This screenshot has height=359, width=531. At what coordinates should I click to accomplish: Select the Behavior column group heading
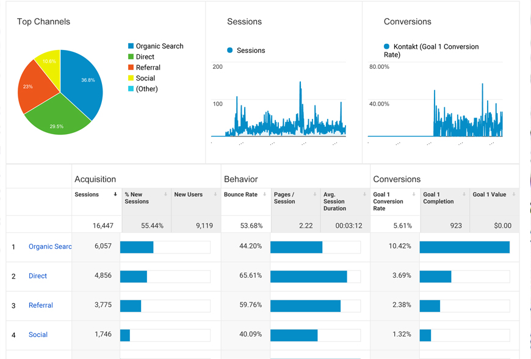coord(240,179)
